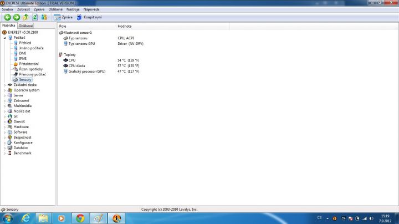Open Internet Explorer from taskbar

coord(25,218)
